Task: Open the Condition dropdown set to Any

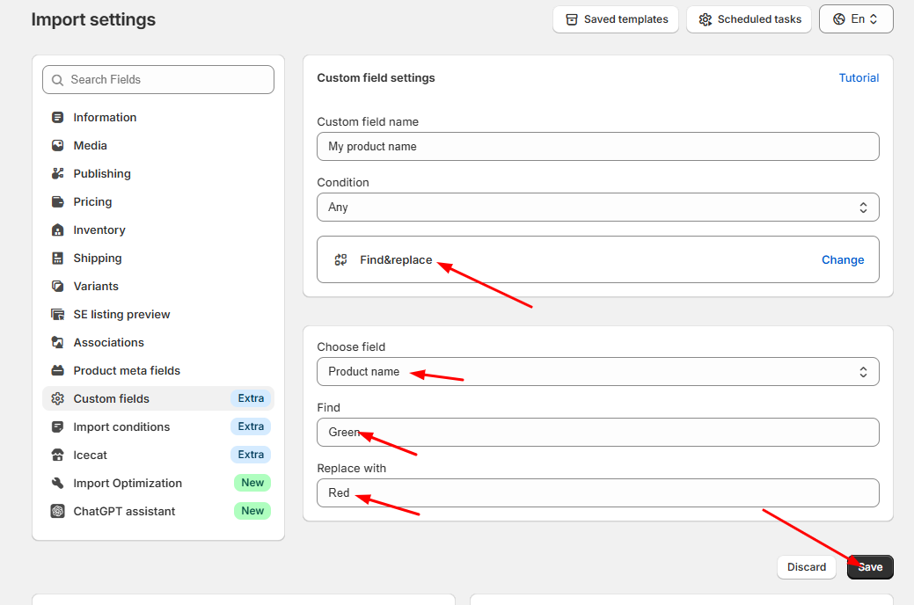Action: tap(598, 207)
